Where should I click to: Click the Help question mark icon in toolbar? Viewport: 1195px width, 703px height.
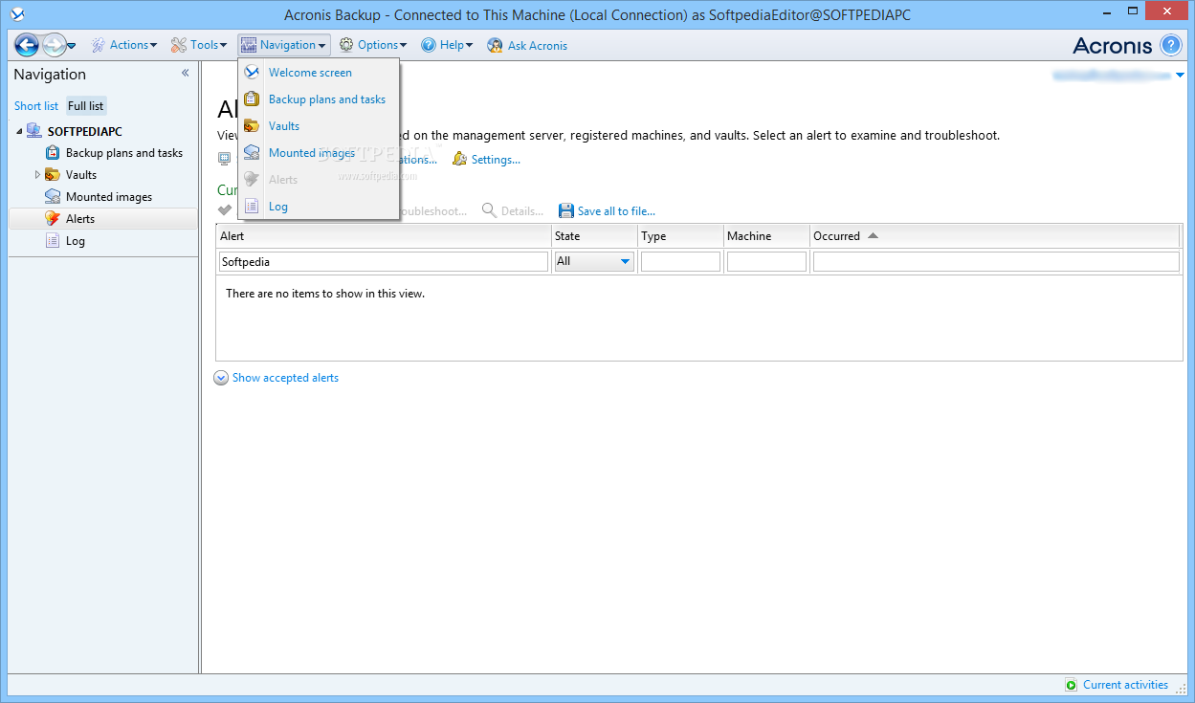pyautogui.click(x=429, y=45)
